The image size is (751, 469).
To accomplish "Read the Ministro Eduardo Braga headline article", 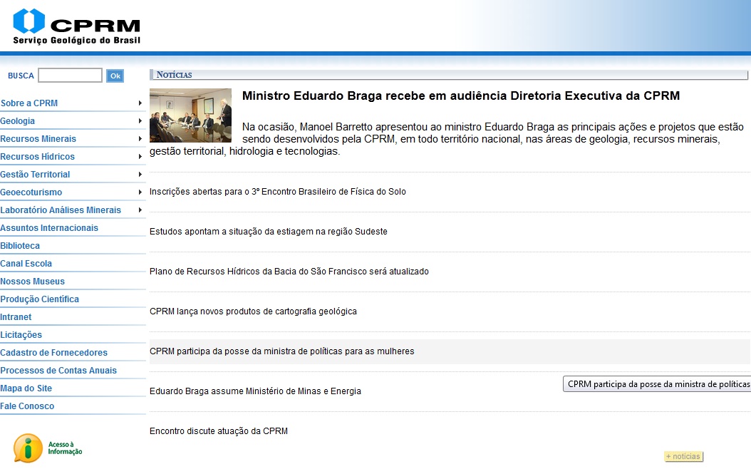I will click(460, 96).
